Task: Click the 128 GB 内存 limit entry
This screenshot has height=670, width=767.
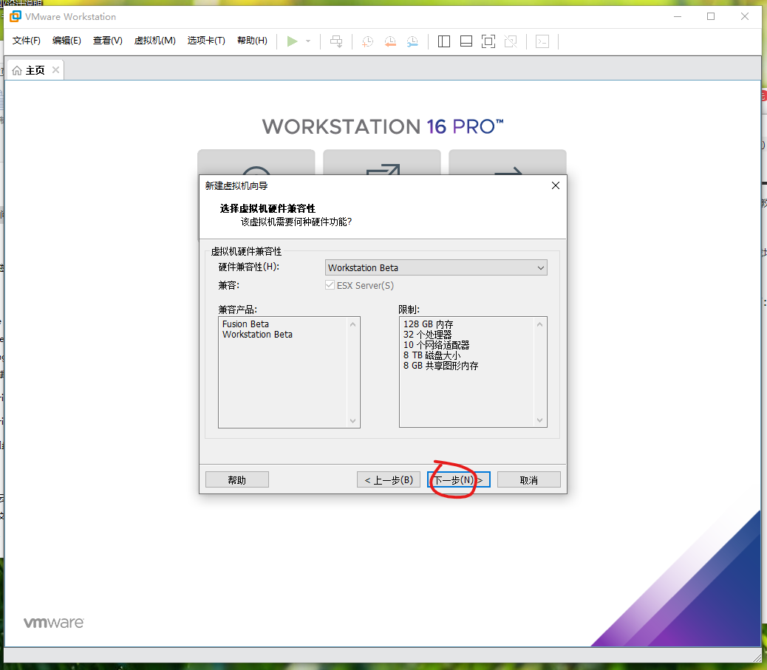Action: click(x=428, y=324)
